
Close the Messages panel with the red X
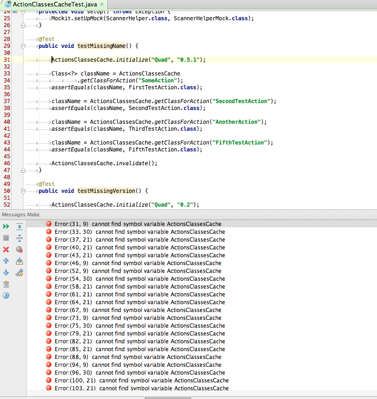pyautogui.click(x=6, y=249)
